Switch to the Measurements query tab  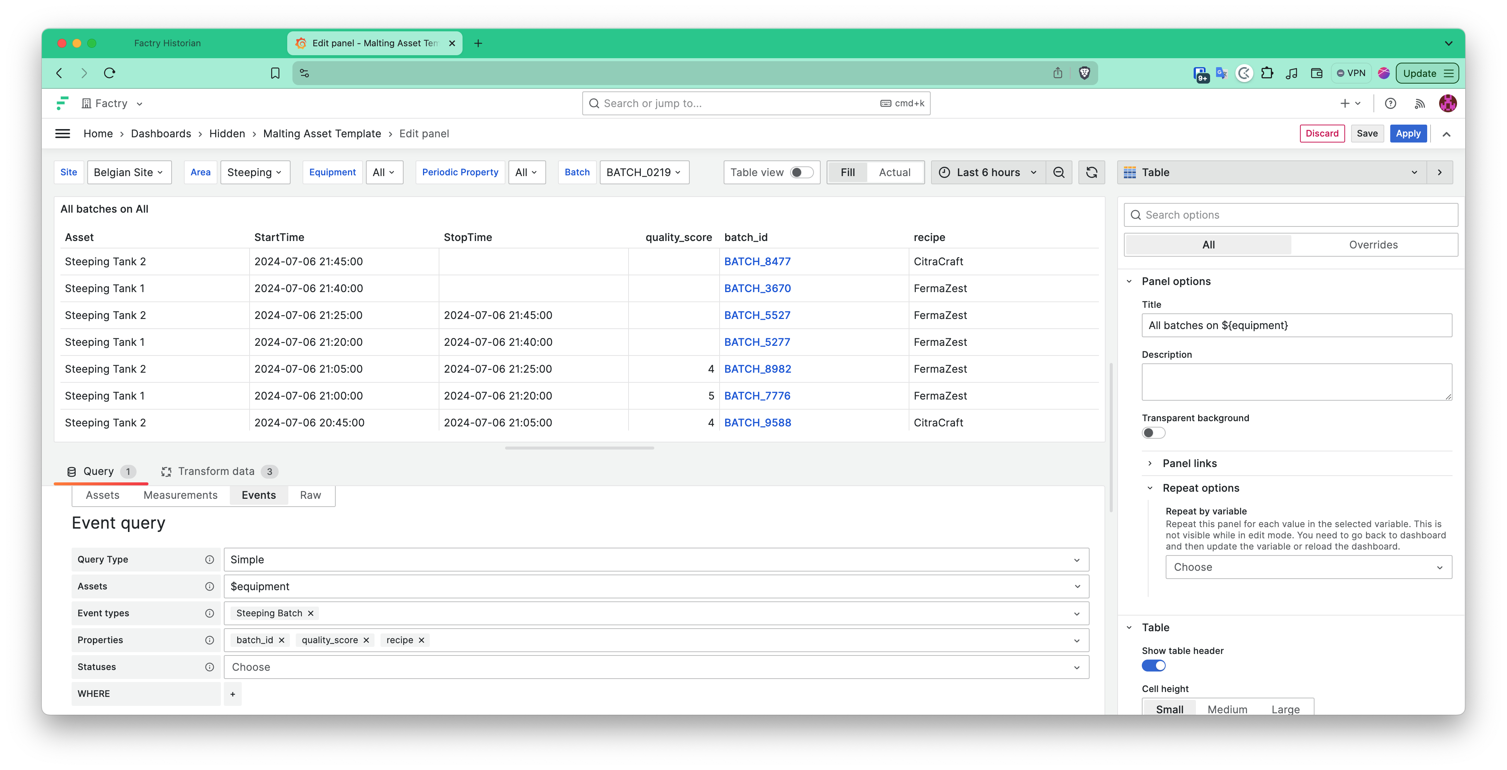point(180,495)
